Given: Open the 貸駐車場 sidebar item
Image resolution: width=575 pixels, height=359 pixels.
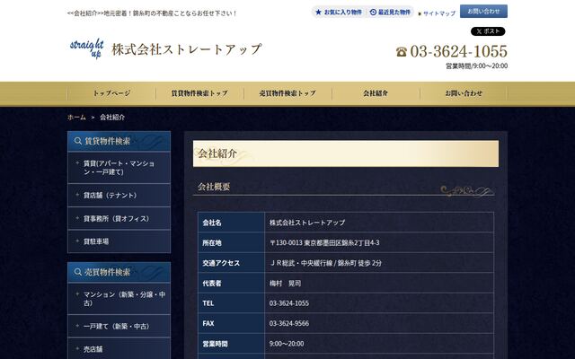Looking at the screenshot, I should (x=119, y=241).
